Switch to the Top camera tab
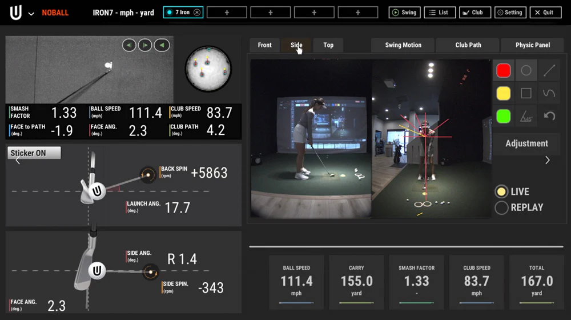The height and width of the screenshot is (320, 571). 328,45
